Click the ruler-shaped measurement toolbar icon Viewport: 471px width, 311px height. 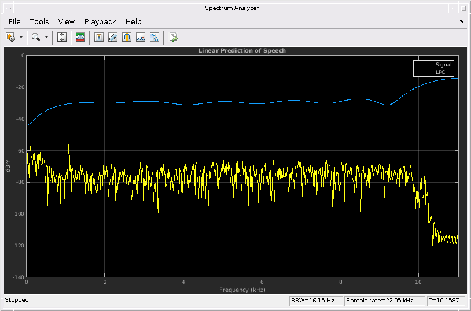pos(113,37)
